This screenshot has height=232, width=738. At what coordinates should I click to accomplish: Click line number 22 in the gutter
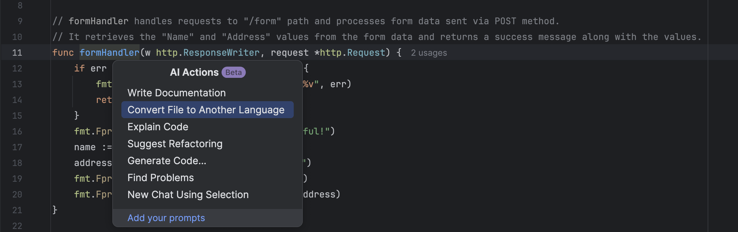pyautogui.click(x=17, y=226)
